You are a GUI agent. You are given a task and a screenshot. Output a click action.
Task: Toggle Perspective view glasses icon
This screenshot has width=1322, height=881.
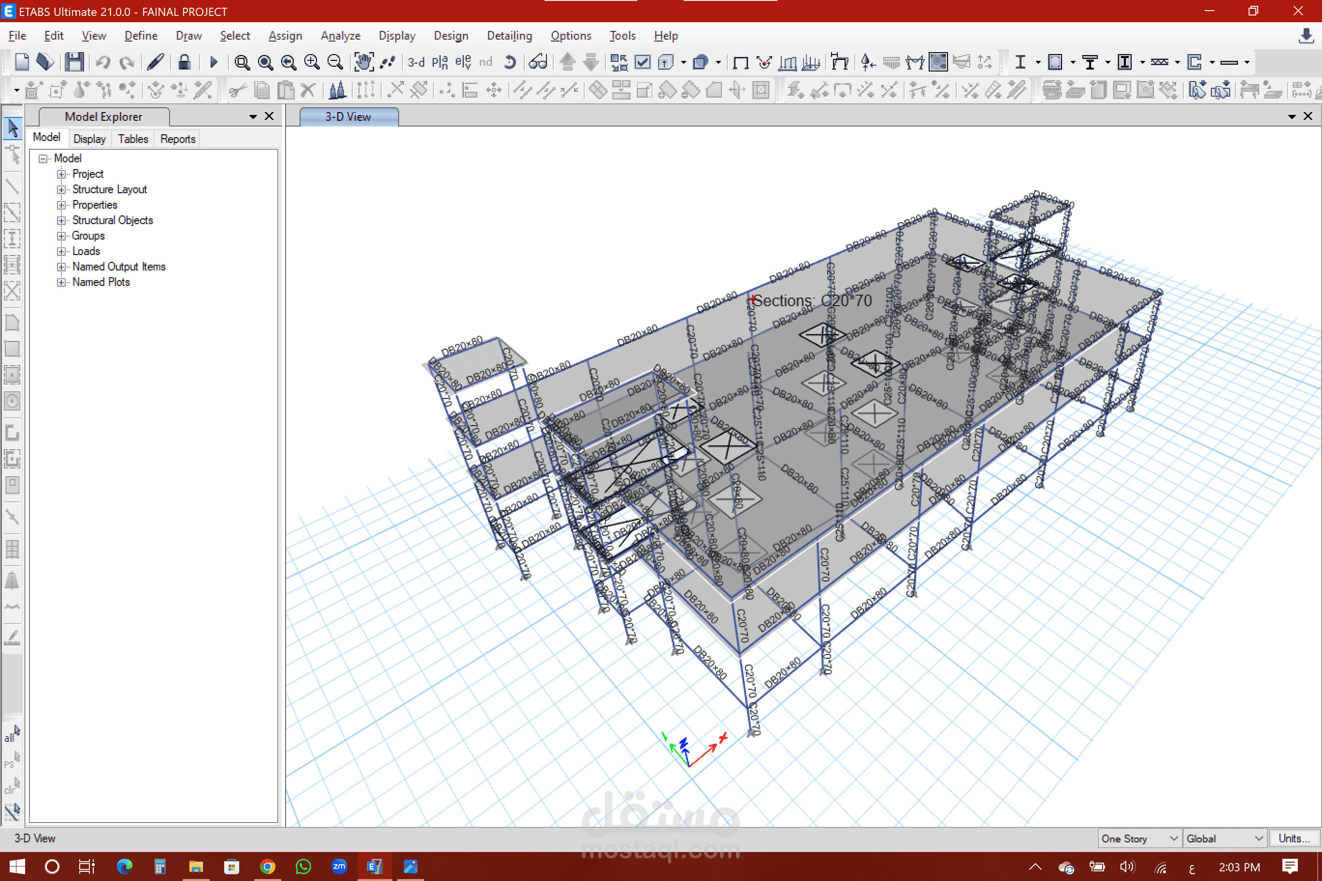point(537,62)
